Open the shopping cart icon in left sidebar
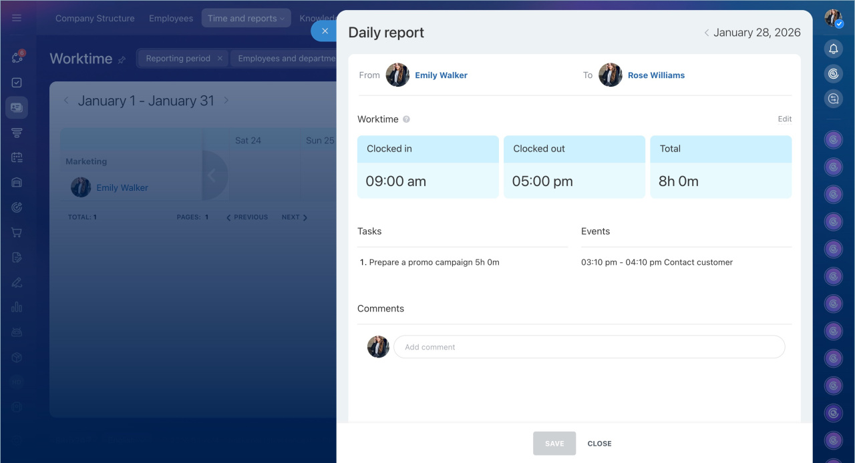The height and width of the screenshot is (463, 855). click(x=17, y=233)
